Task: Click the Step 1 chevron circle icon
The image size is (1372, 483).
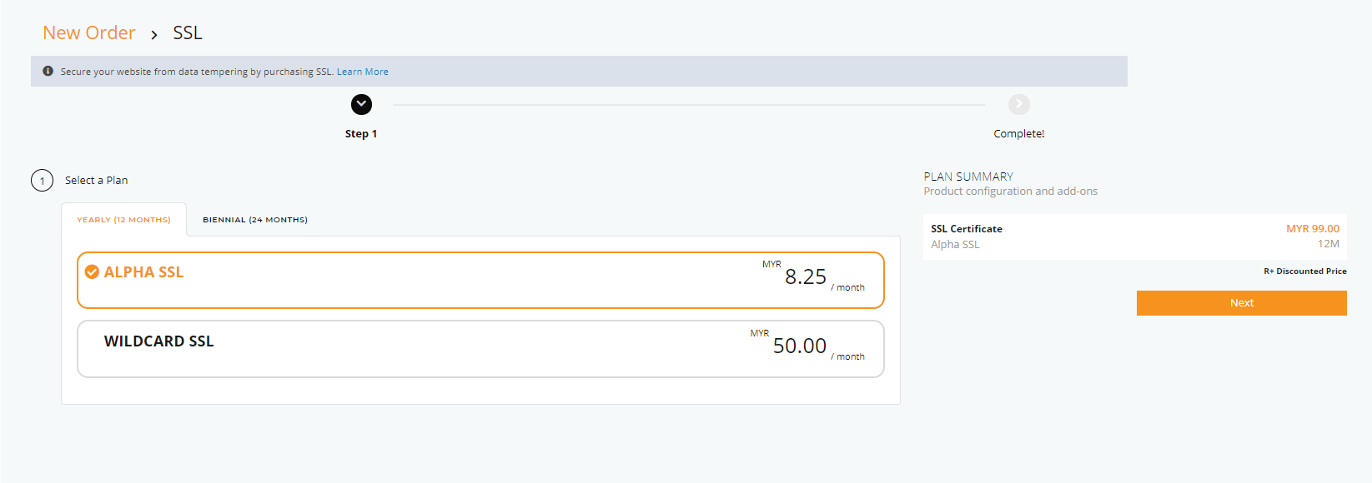Action: pos(361,104)
